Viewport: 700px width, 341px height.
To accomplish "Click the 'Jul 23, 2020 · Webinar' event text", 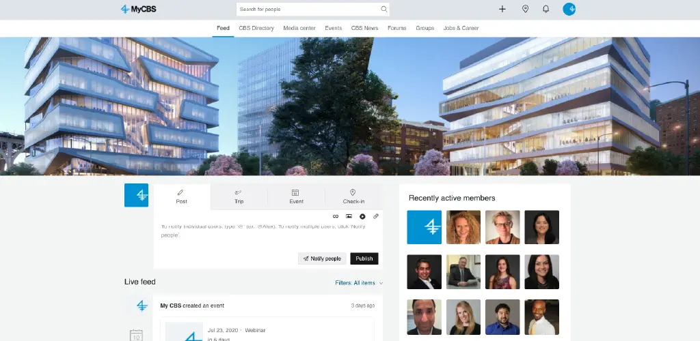I will click(237, 330).
